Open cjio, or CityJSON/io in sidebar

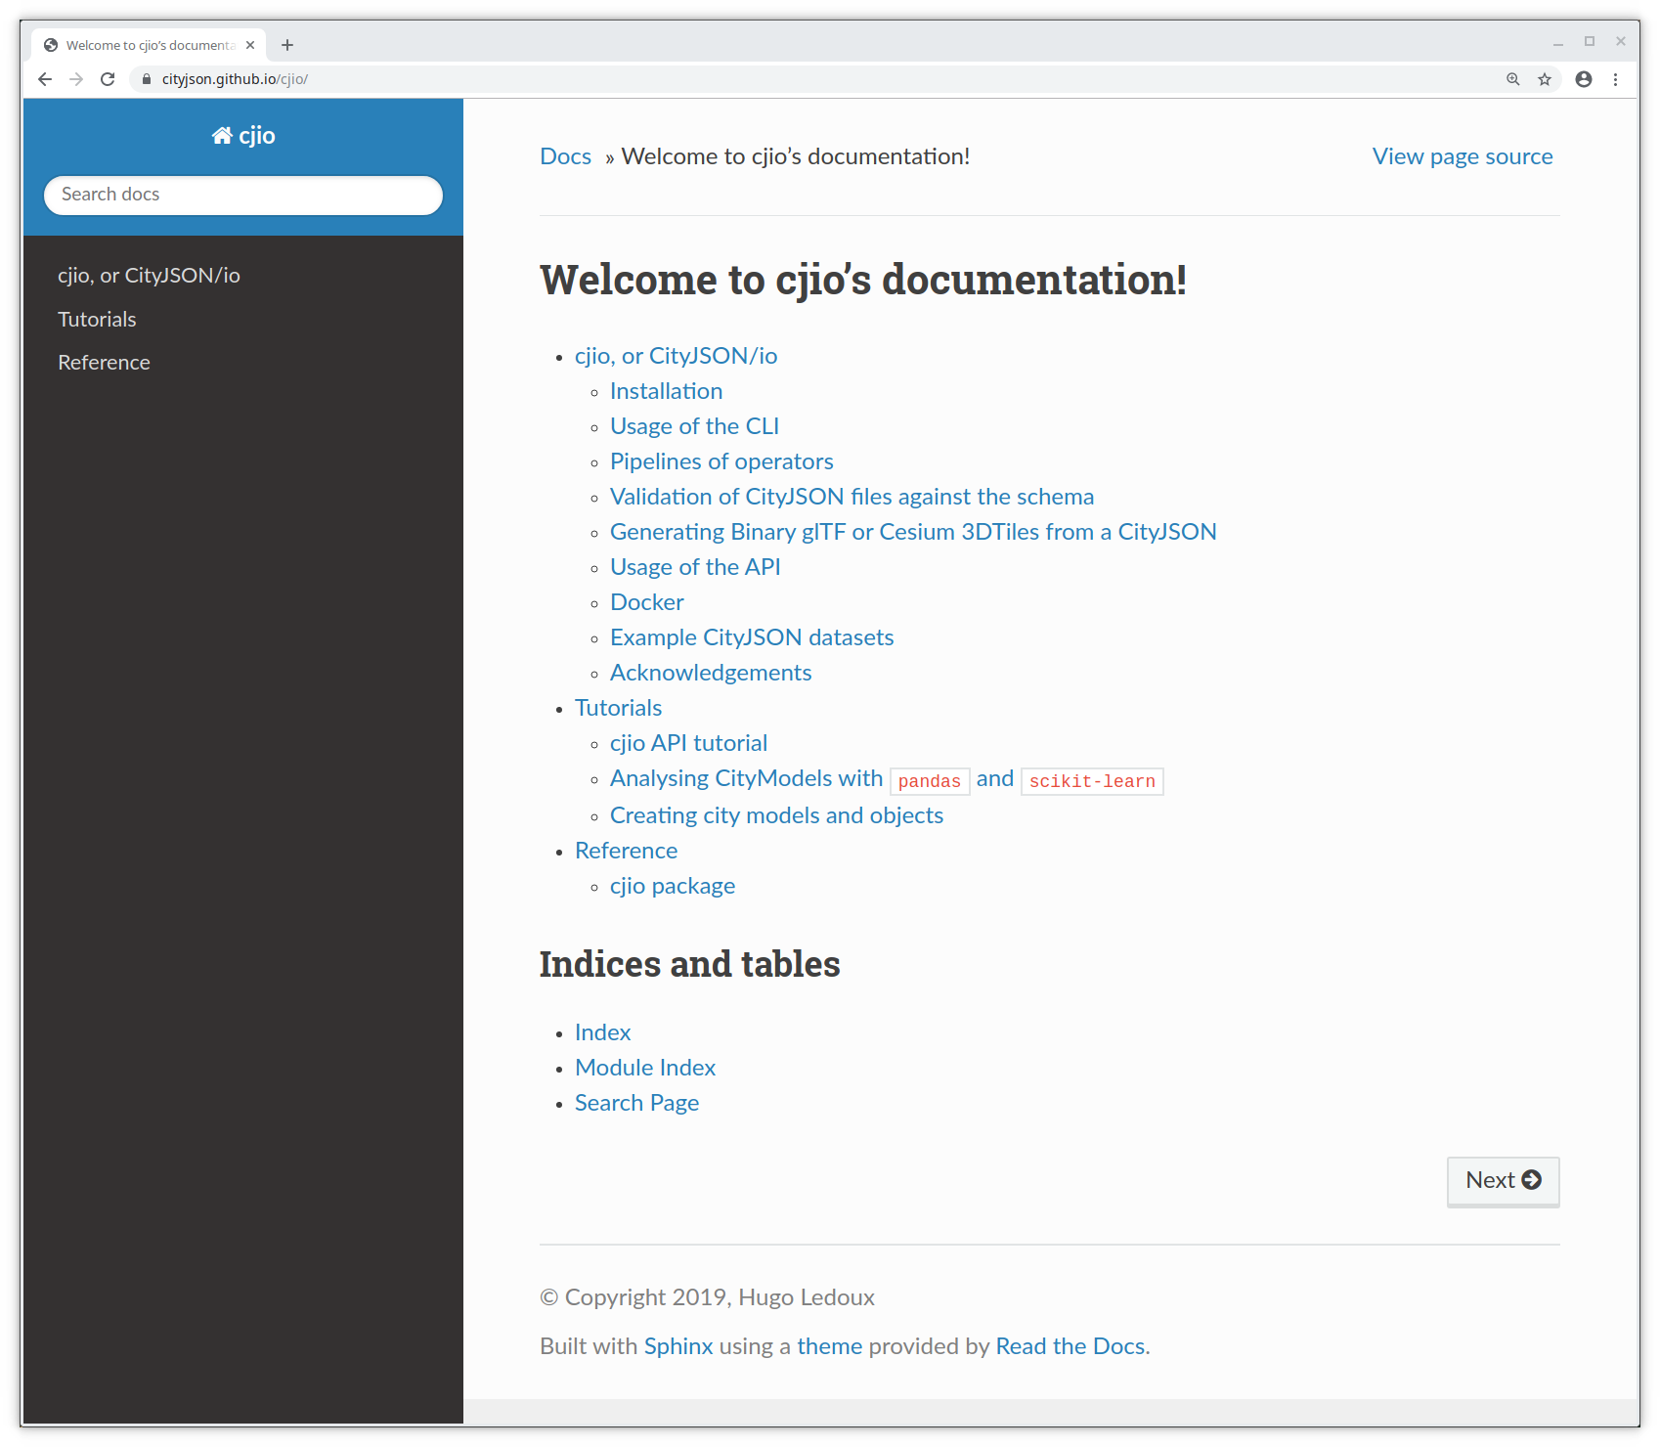coord(149,276)
